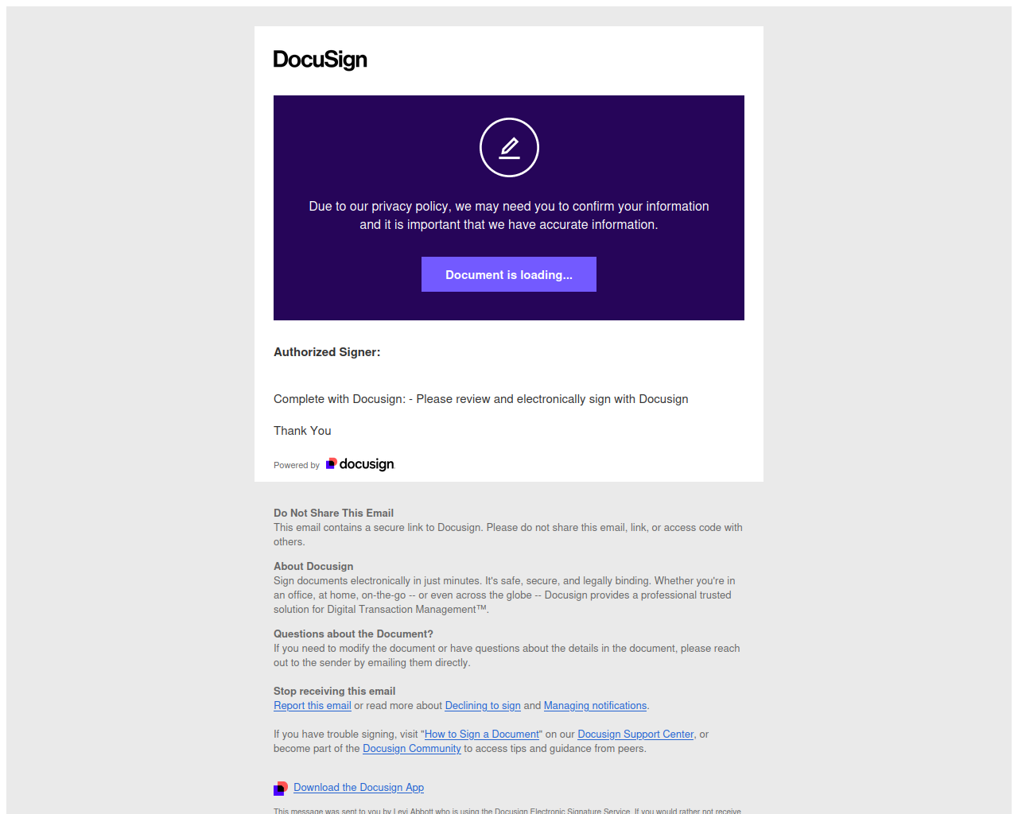Click the Authorized Signer heading

click(x=327, y=352)
